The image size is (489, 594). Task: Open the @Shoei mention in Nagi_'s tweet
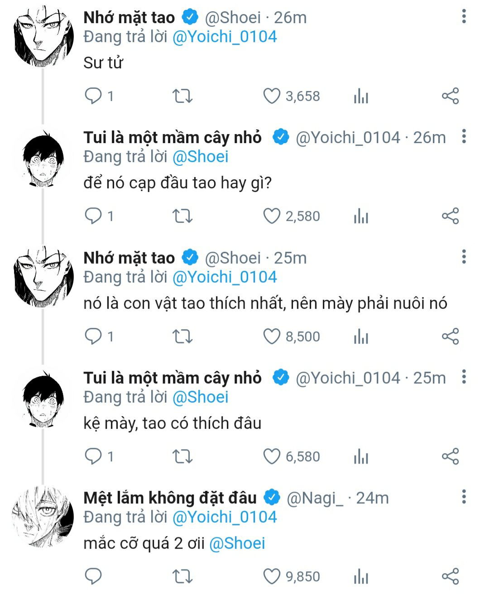coord(237,543)
